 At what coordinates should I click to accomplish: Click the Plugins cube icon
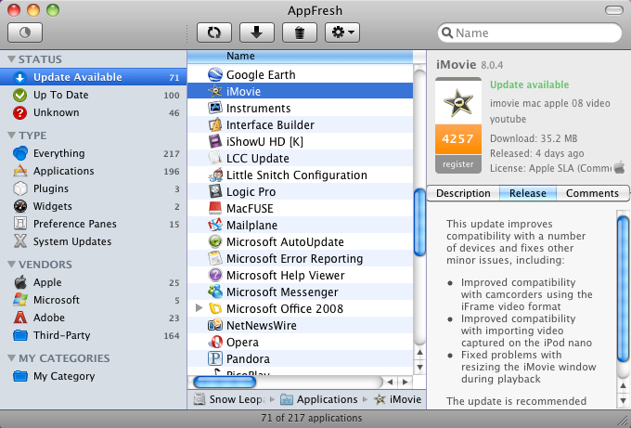coord(20,188)
